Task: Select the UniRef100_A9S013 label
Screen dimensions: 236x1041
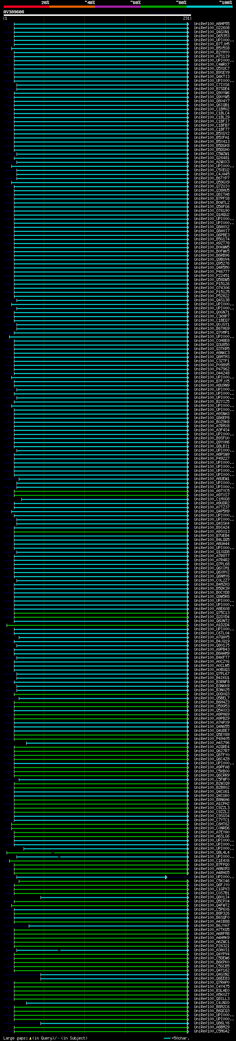Action: pyautogui.click(x=212, y=531)
